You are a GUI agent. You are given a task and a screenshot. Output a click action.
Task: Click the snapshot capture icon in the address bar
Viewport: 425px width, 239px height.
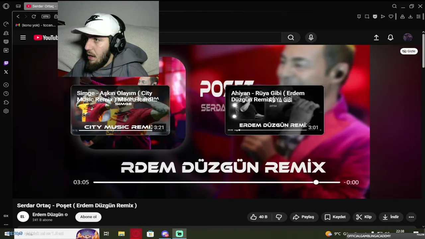[367, 17]
